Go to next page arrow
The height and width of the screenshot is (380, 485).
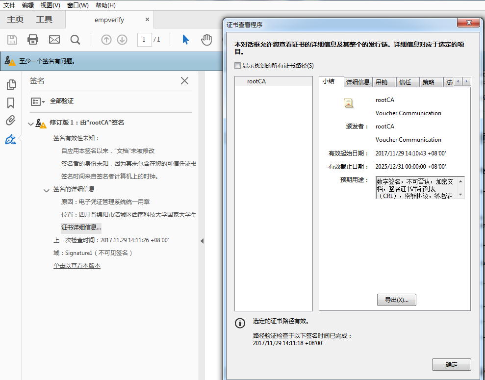tap(122, 40)
